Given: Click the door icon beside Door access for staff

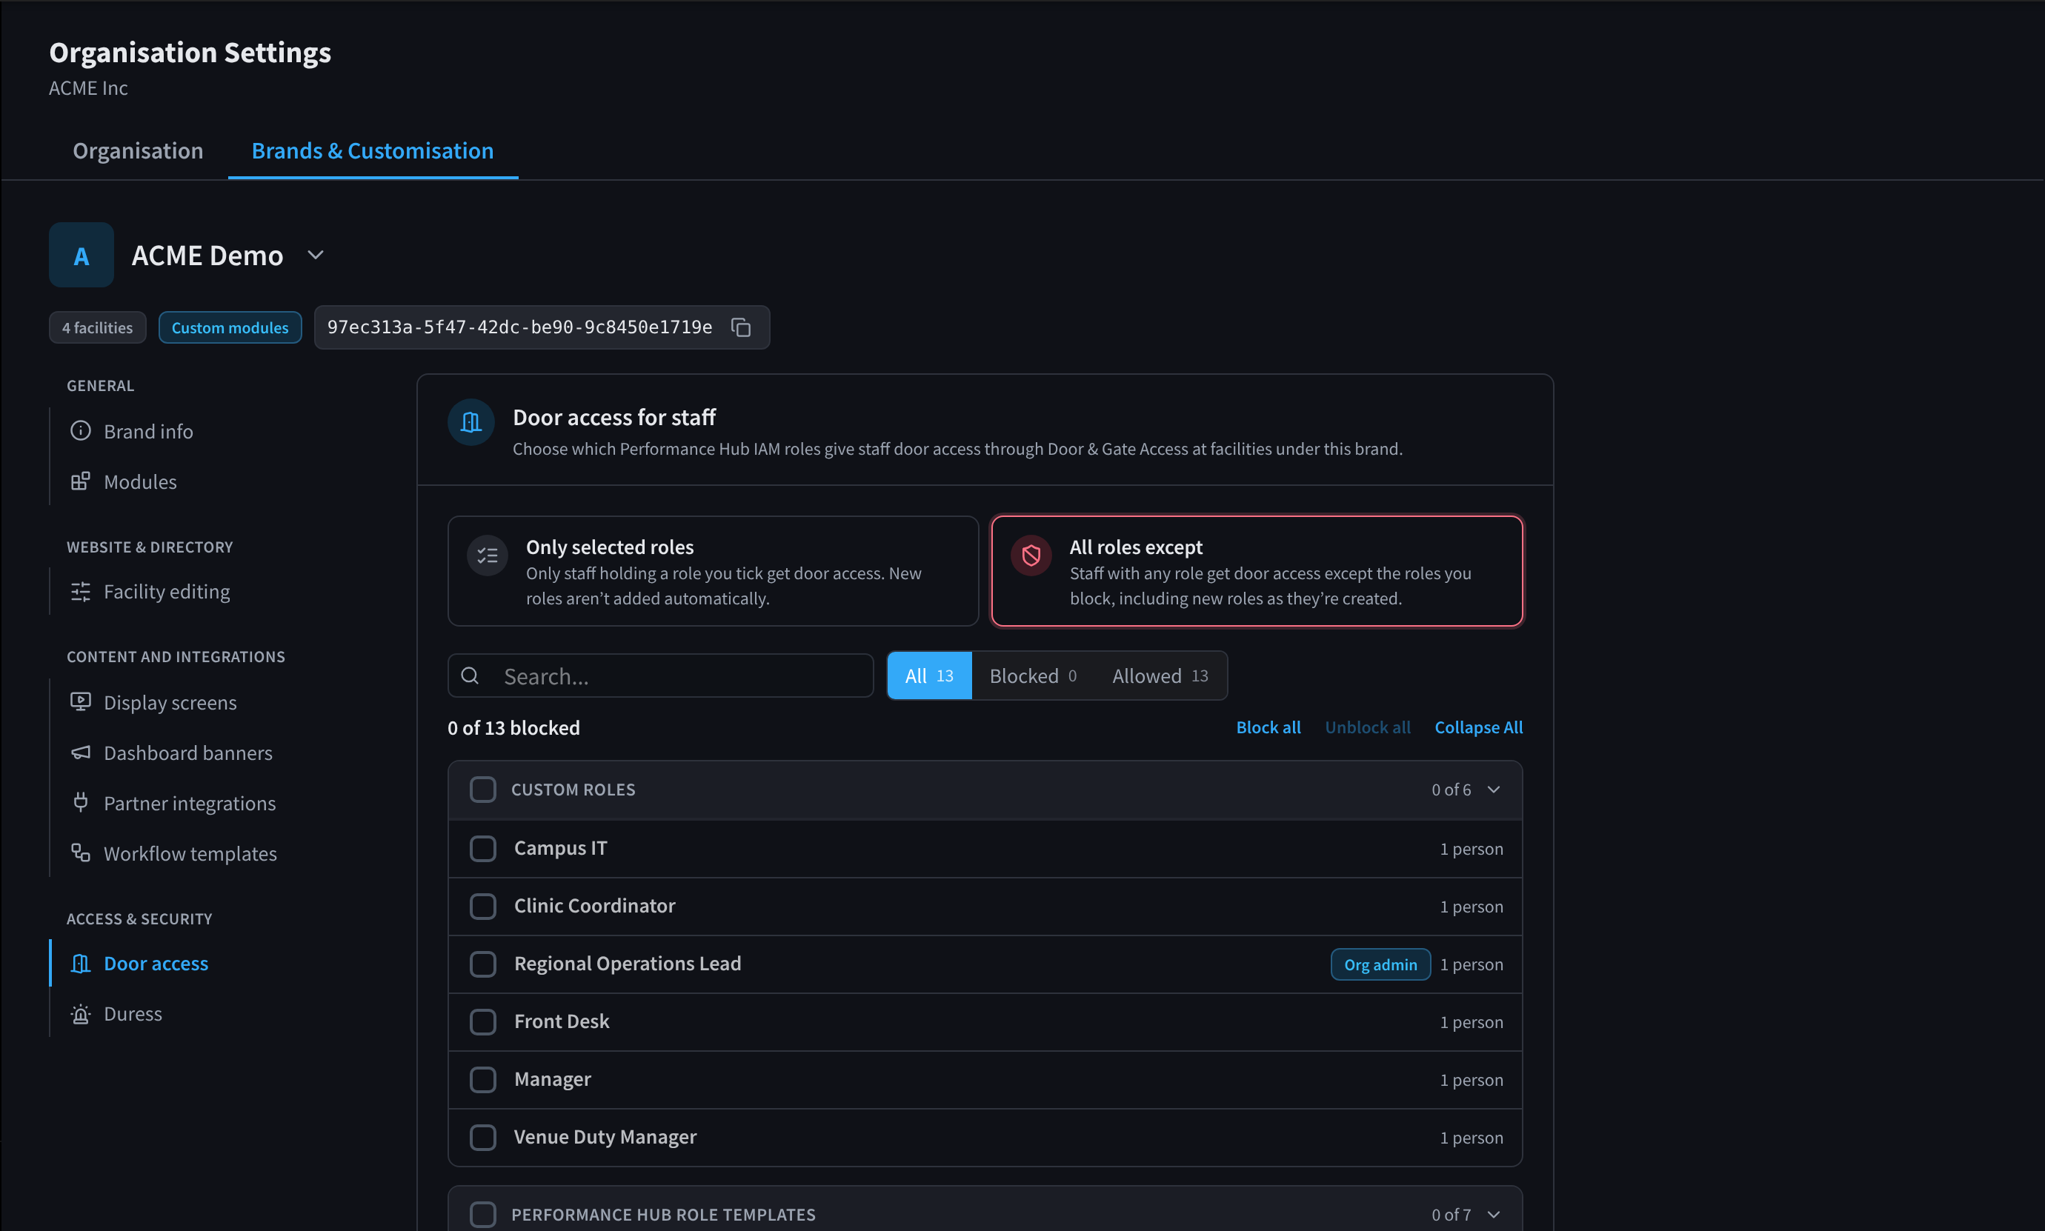Looking at the screenshot, I should click(471, 422).
